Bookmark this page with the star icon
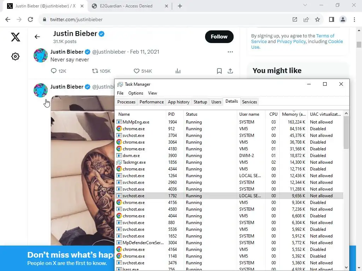This screenshot has width=362, height=271. coord(317,20)
